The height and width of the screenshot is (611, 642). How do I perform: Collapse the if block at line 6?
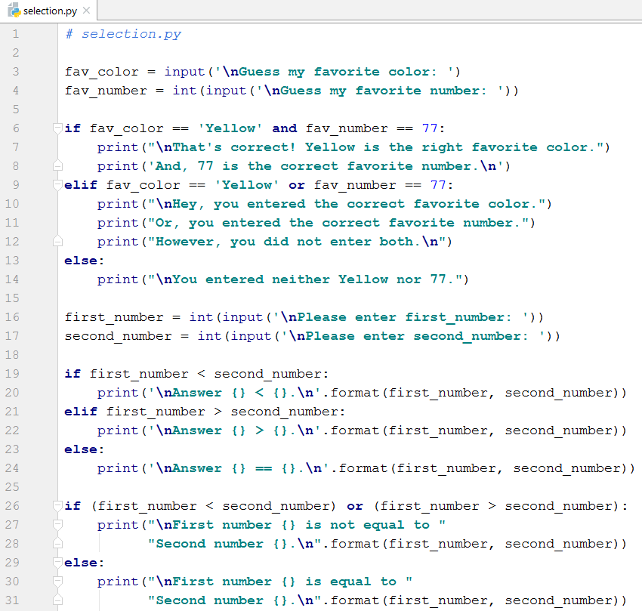tap(57, 128)
